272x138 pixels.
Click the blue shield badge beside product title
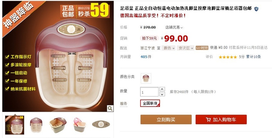pyautogui.click(x=256, y=9)
